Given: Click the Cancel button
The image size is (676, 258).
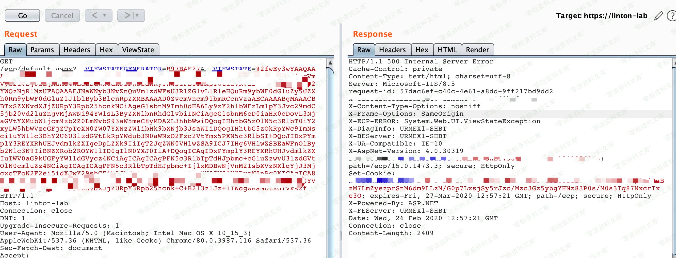Looking at the screenshot, I should [x=62, y=15].
